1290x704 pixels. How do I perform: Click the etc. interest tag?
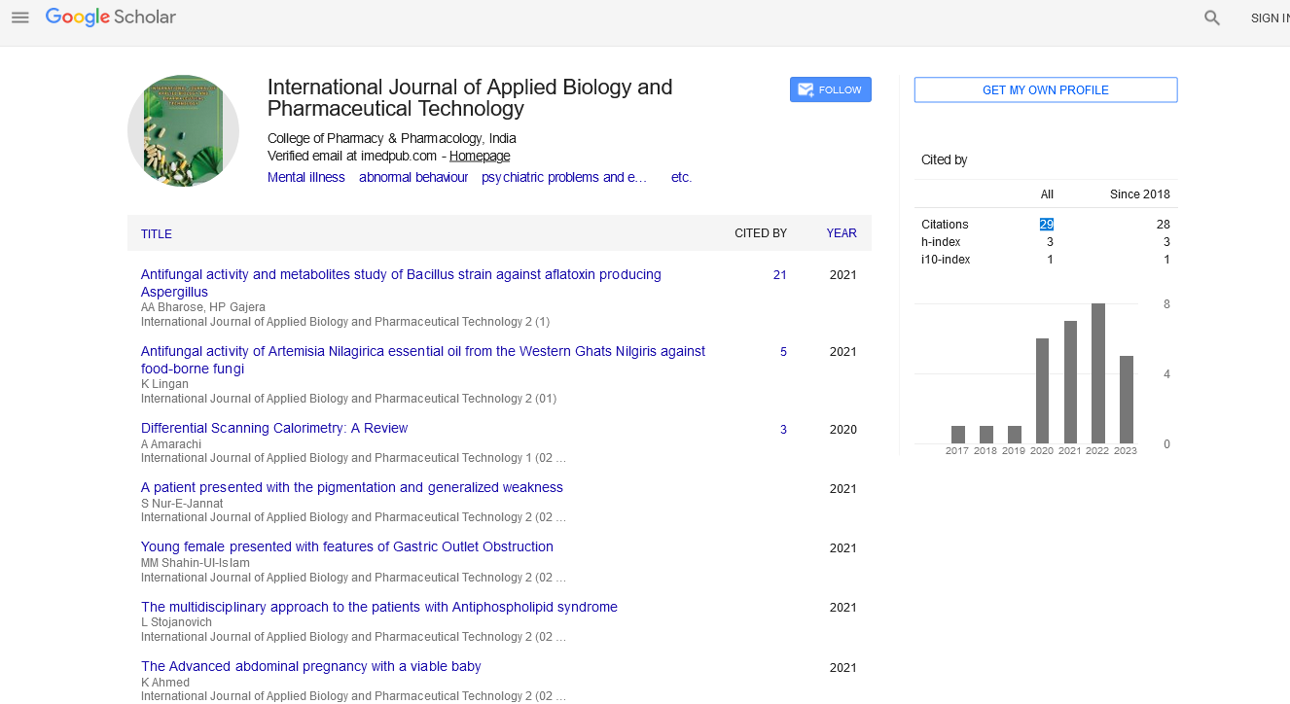(x=682, y=177)
